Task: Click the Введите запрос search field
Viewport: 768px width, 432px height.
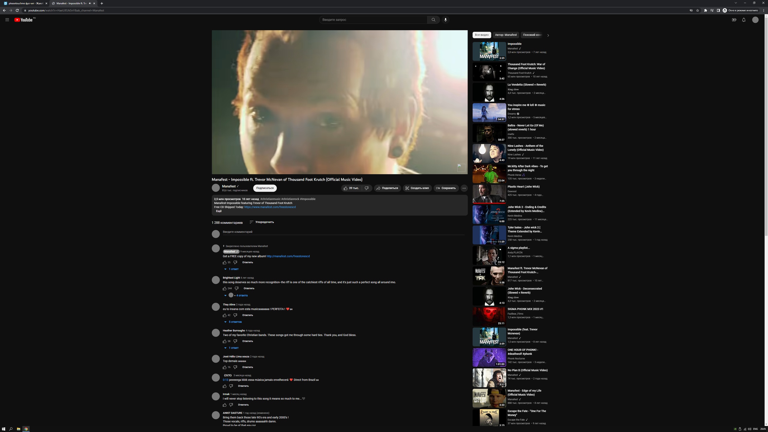Action: (373, 20)
